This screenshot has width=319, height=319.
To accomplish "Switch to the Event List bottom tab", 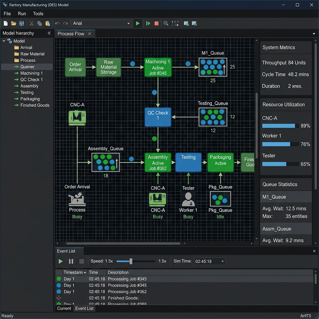I will point(84,309).
